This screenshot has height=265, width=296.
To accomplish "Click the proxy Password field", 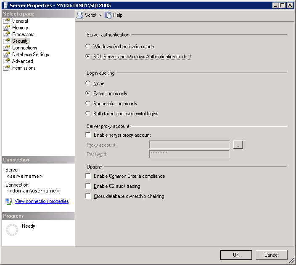I will [x=190, y=154].
